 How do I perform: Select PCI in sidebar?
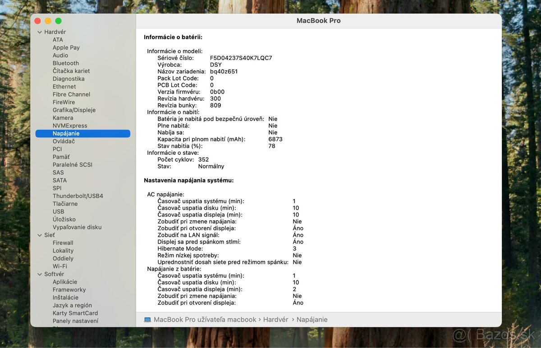click(57, 149)
